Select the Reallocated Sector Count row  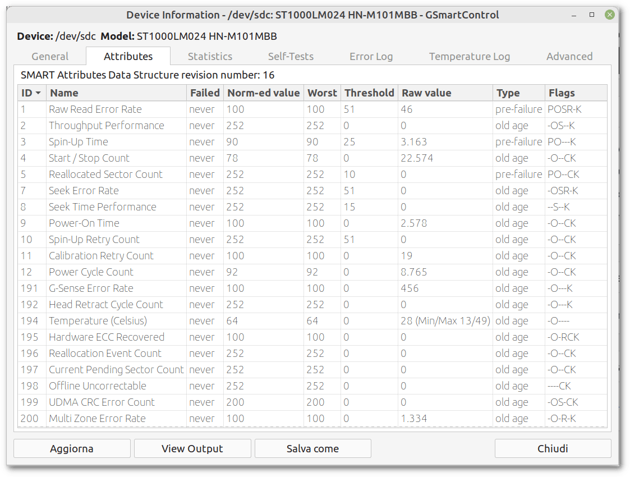click(x=312, y=175)
